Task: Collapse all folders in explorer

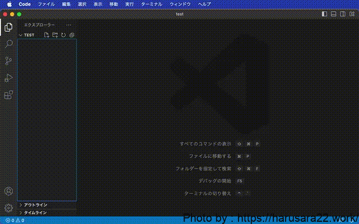Action: pos(72,35)
